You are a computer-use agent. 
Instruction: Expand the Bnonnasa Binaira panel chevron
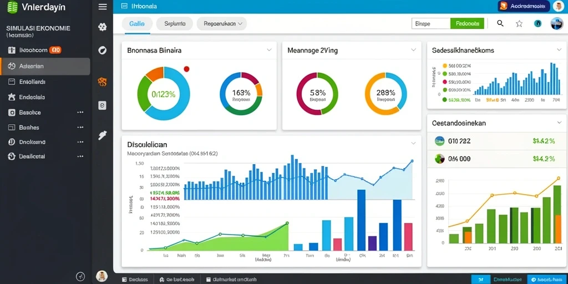[x=269, y=50]
